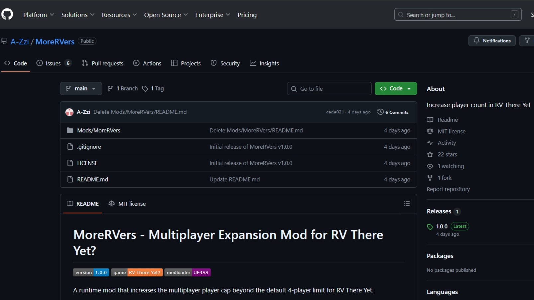Viewport: 534px width, 300px height.
Task: Open the Open Source menu
Action: coord(166,15)
